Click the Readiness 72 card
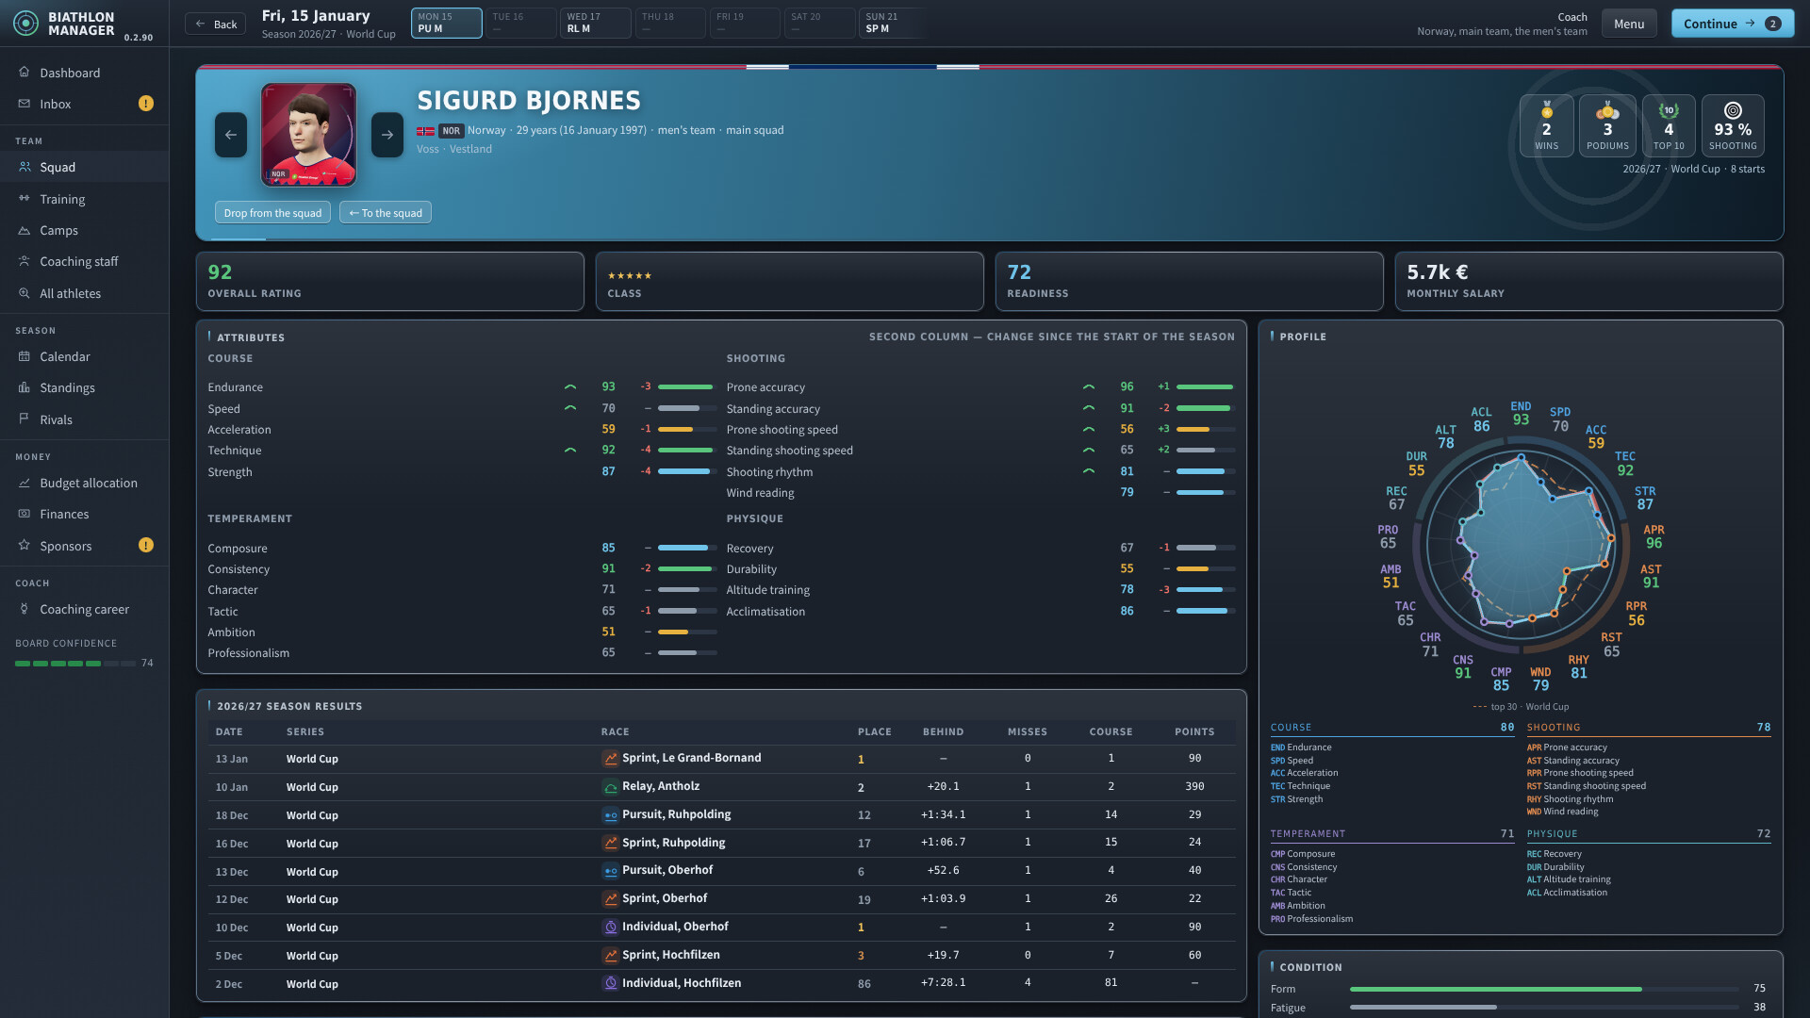The image size is (1810, 1018). [x=1189, y=281]
